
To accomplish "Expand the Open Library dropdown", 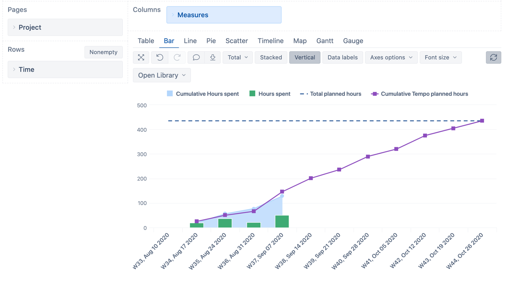I will point(162,75).
